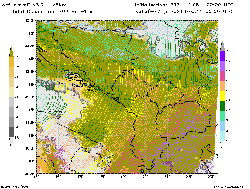
Task: Click the 43N latitude label
Action: click(31, 84)
